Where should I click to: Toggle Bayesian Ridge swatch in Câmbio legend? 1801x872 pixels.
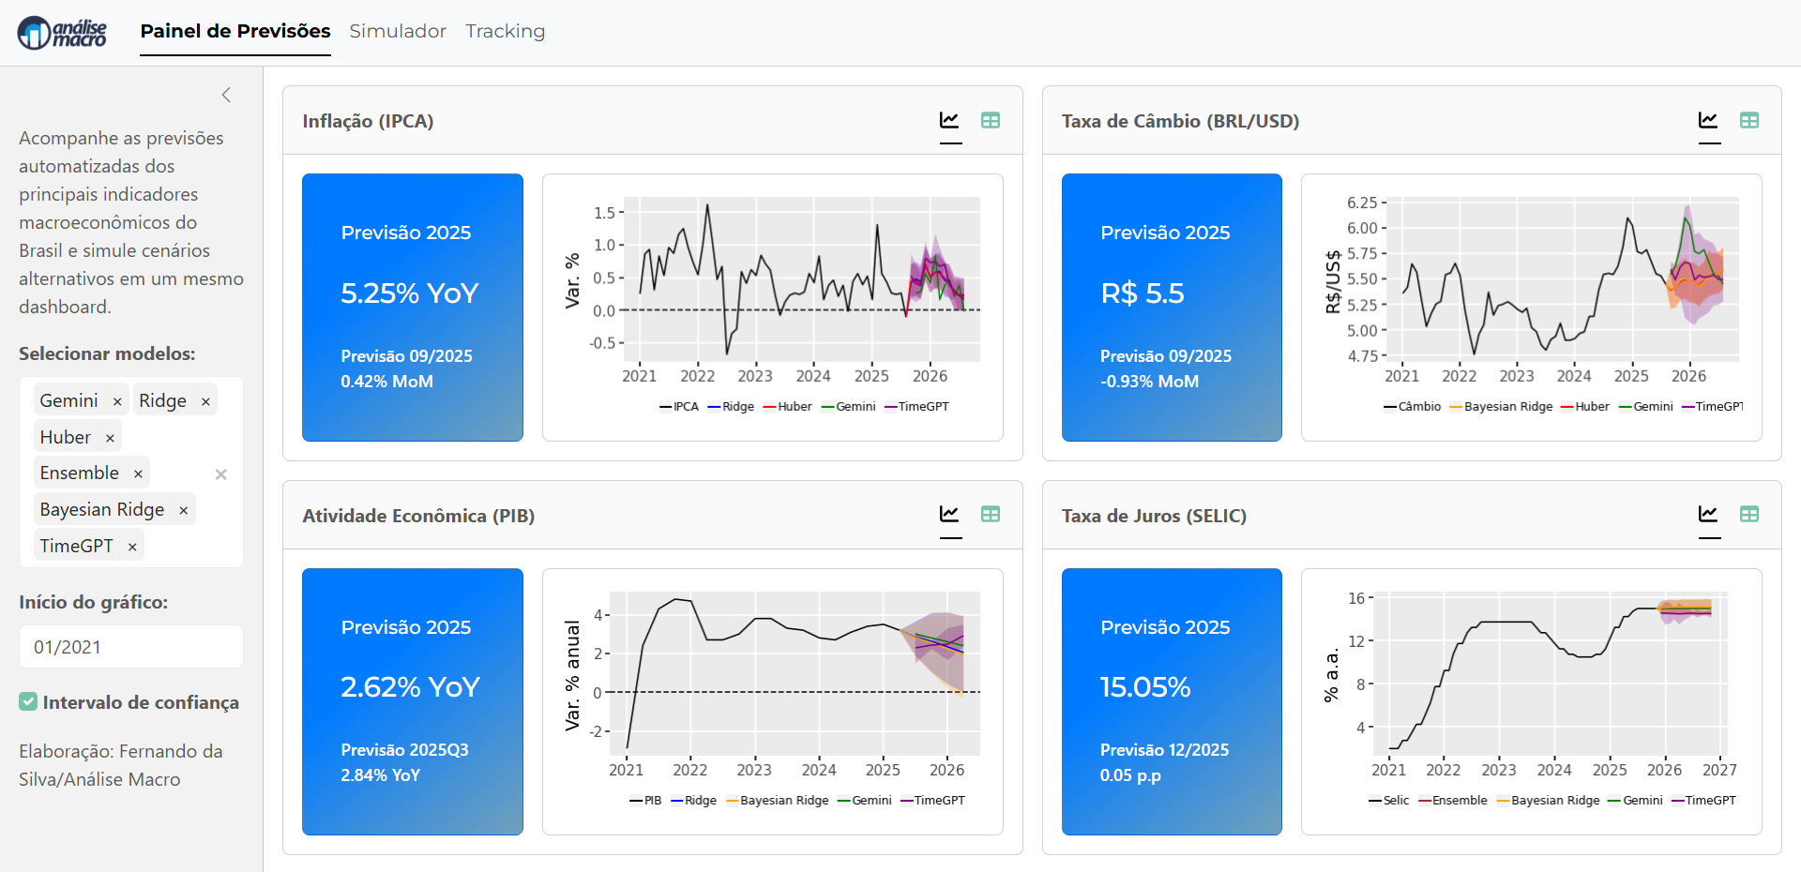[1457, 407]
